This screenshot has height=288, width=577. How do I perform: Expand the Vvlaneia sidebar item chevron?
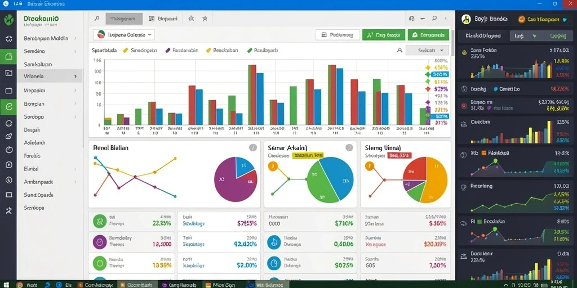pyautogui.click(x=76, y=76)
